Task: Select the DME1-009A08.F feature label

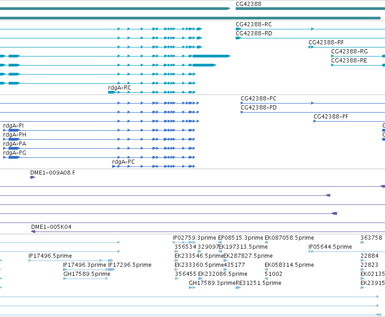Action: pyautogui.click(x=52, y=173)
